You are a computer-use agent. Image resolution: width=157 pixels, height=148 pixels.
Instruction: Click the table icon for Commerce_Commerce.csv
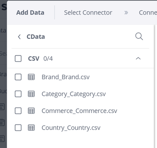[x=31, y=111]
